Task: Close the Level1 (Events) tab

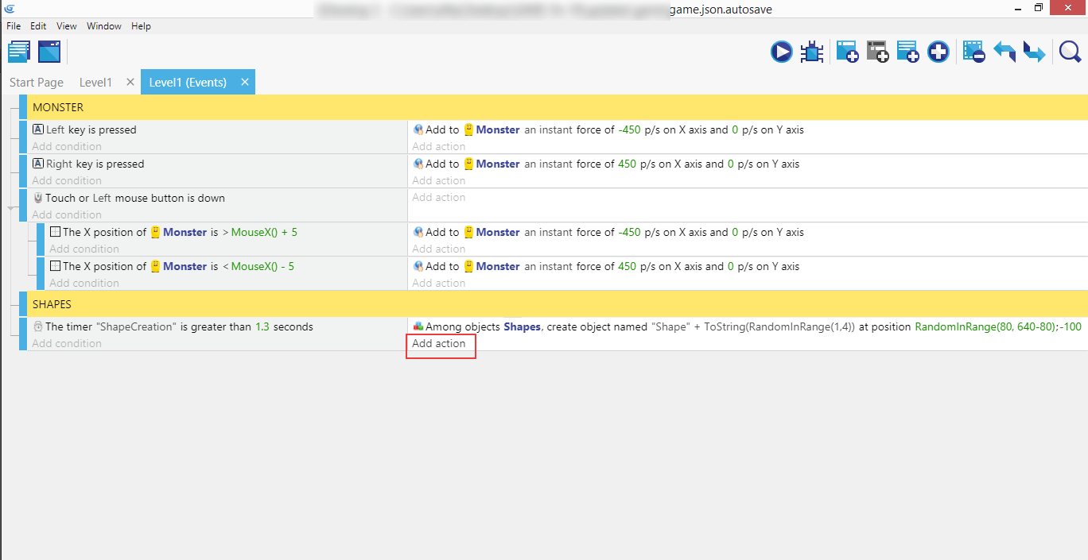Action: tap(245, 82)
